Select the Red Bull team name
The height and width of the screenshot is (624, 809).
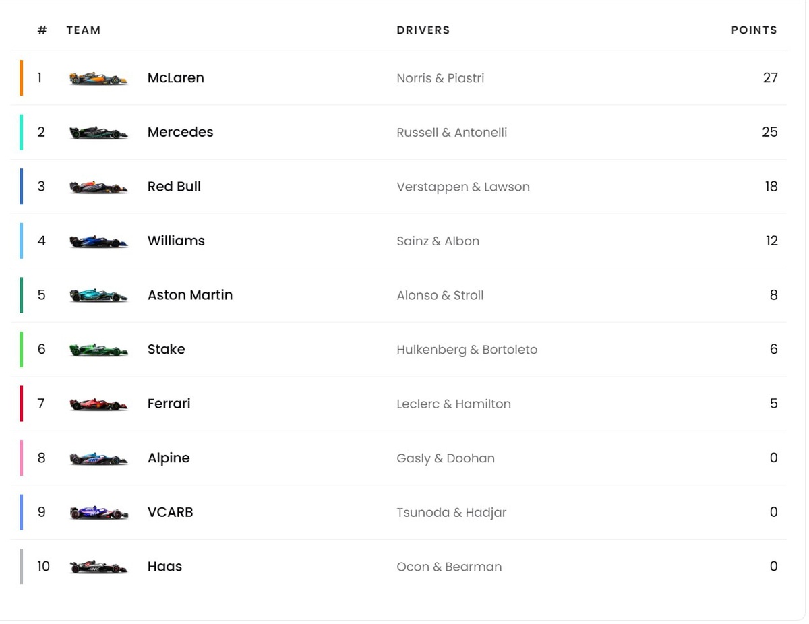click(174, 187)
